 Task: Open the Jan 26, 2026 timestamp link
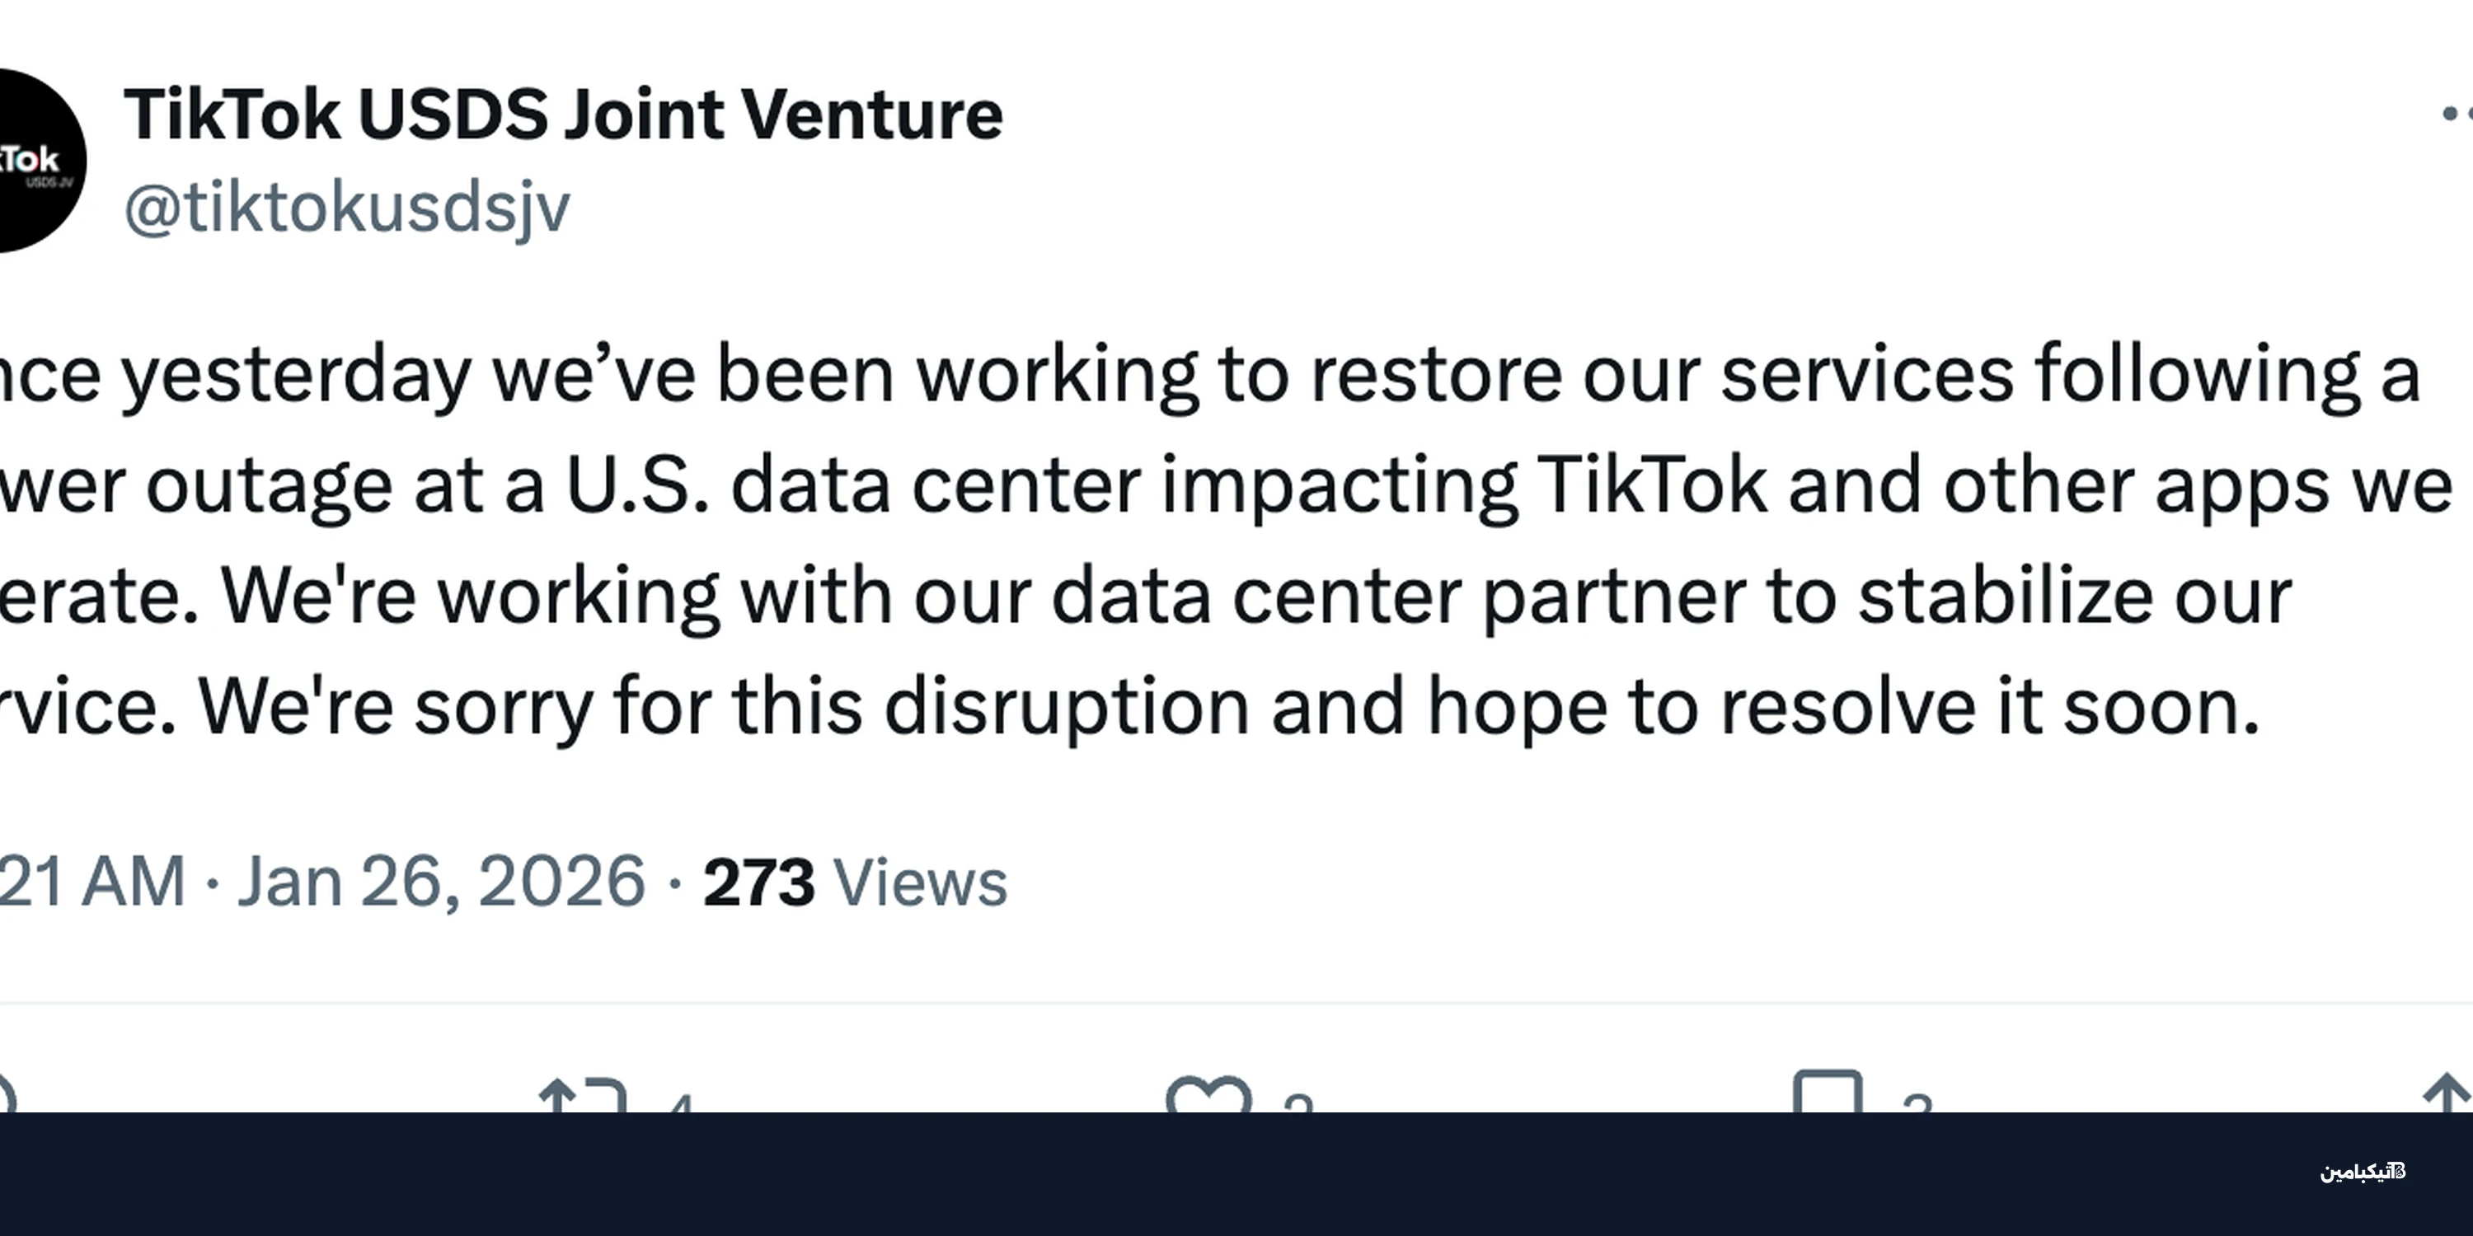click(441, 881)
